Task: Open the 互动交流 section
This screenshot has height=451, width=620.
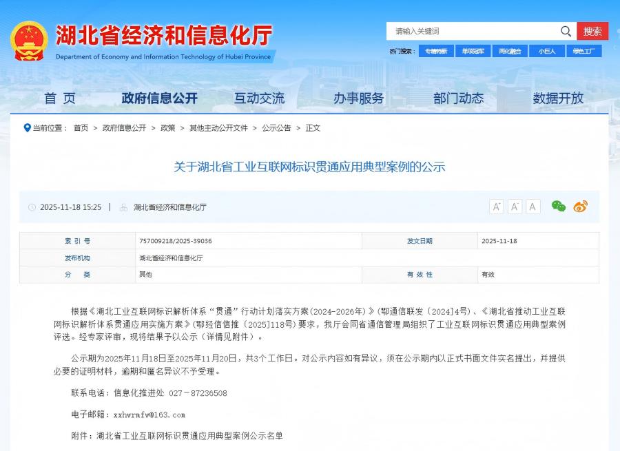Action: (259, 98)
